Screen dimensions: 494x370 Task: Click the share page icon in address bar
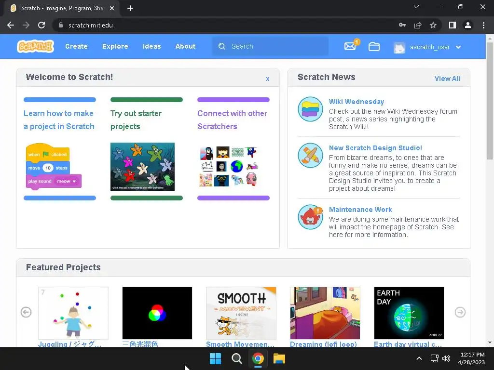pyautogui.click(x=418, y=25)
